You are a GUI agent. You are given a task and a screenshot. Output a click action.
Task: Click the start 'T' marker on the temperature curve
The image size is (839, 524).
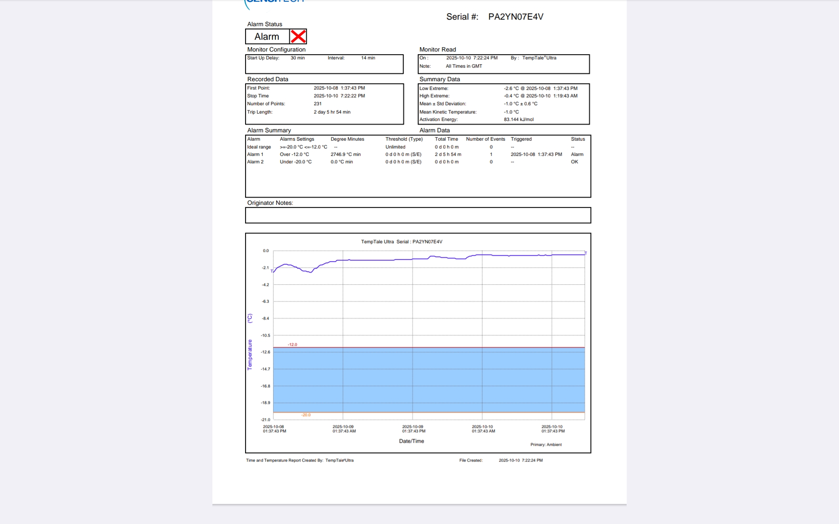pyautogui.click(x=272, y=271)
